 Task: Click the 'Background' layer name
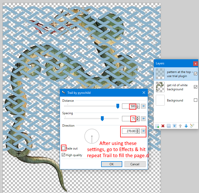click(x=175, y=100)
